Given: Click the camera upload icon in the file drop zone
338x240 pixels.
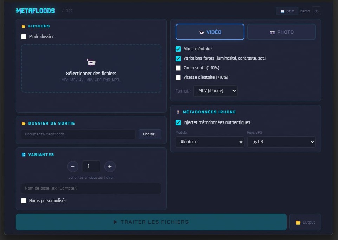Looking at the screenshot, I should 91,62.
